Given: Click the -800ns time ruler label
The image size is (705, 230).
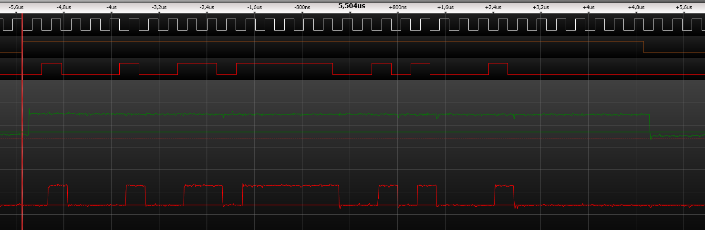Looking at the screenshot, I should tap(302, 7).
